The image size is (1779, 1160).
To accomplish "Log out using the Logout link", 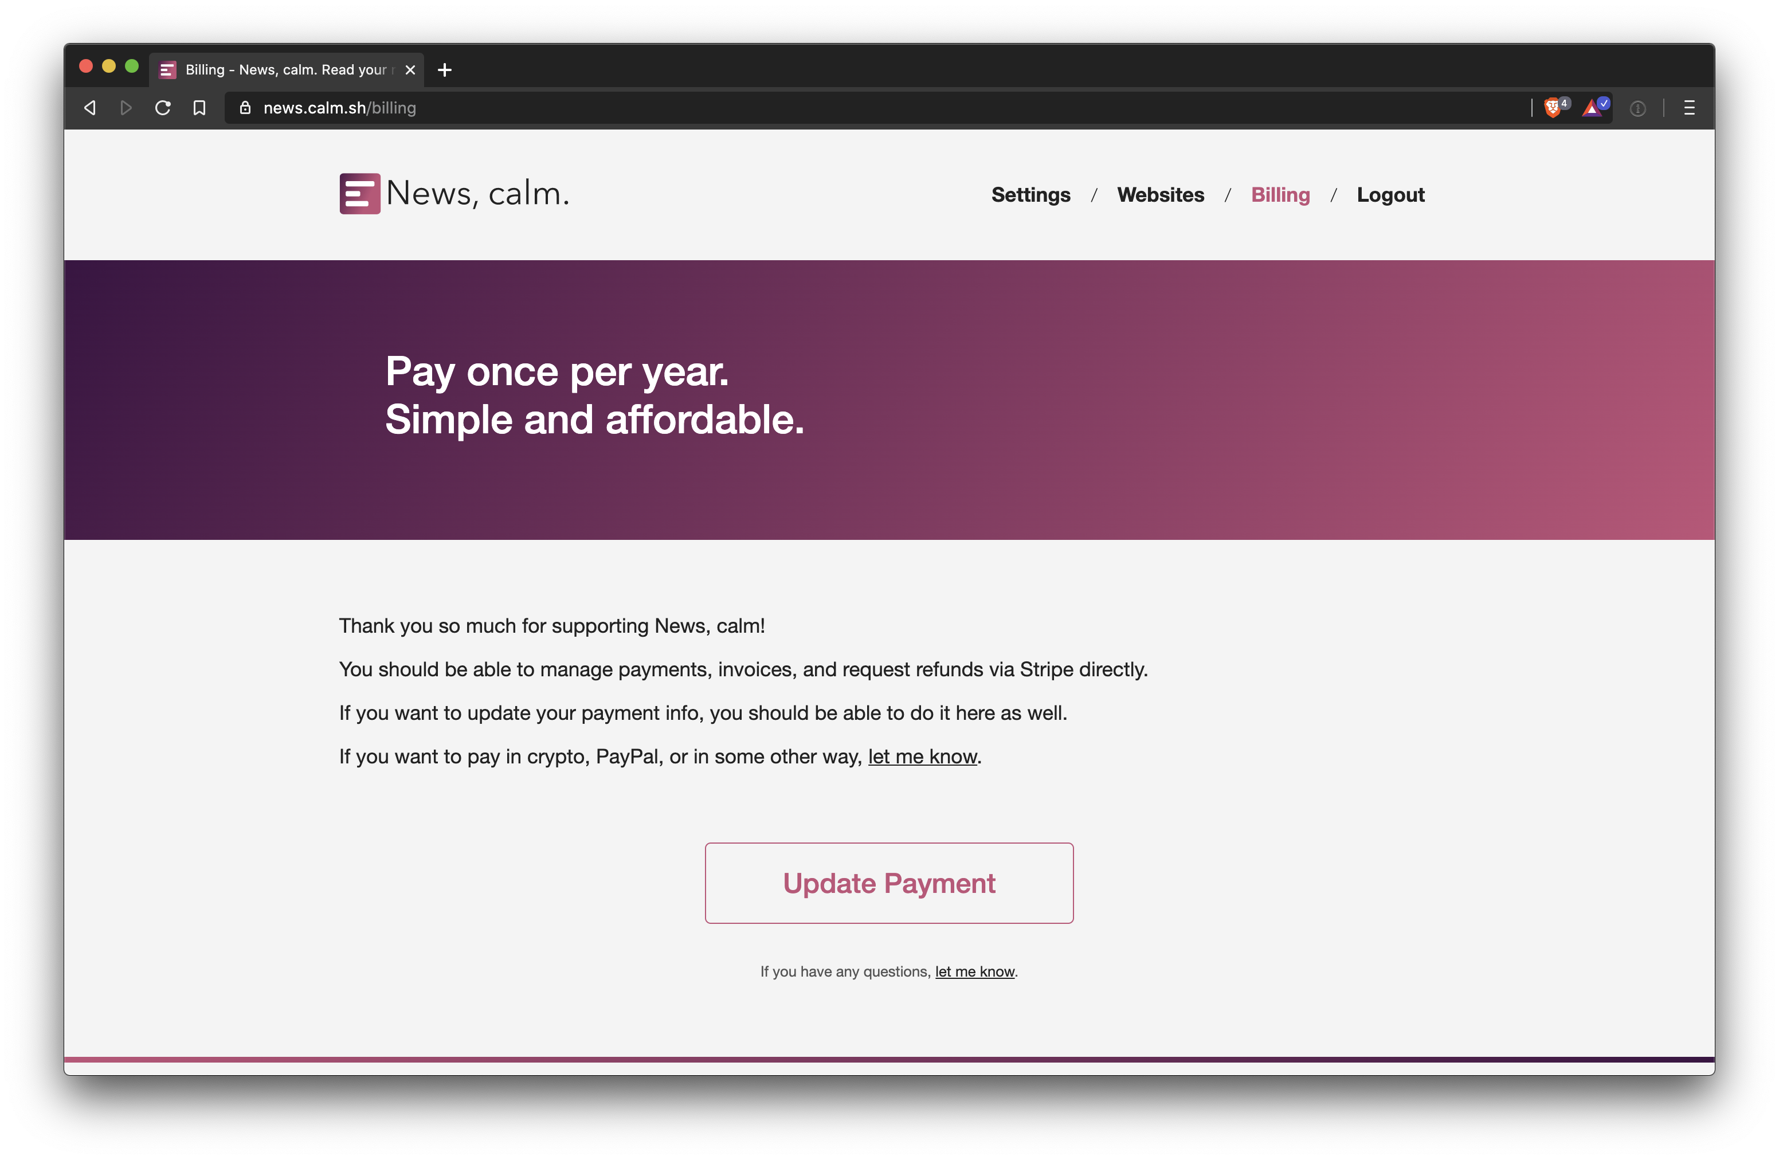I will [1390, 195].
